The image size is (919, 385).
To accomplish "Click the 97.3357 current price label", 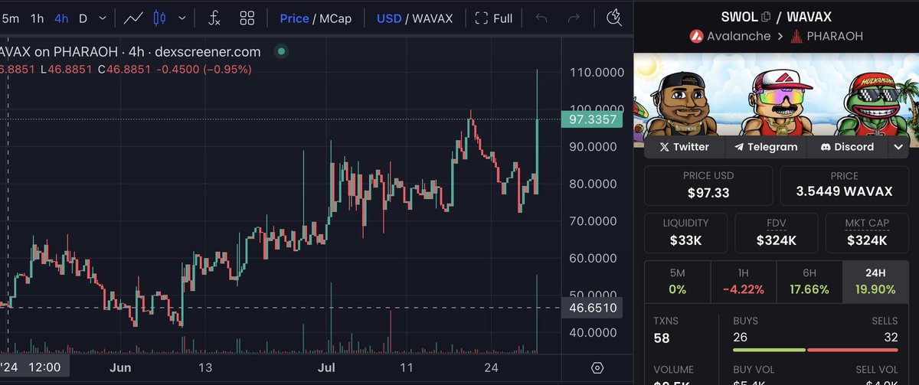I will [x=592, y=119].
